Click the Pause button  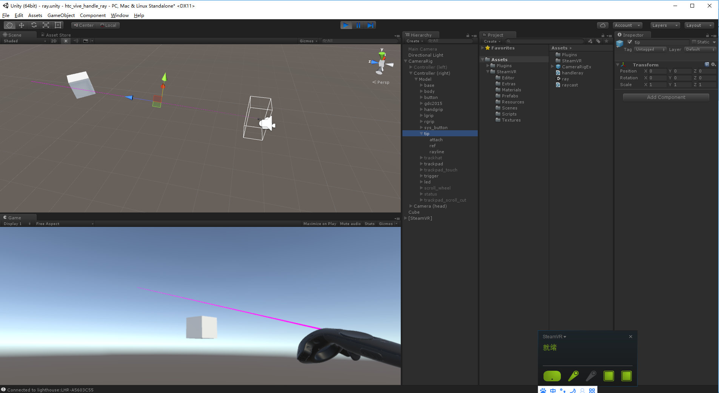coord(358,25)
